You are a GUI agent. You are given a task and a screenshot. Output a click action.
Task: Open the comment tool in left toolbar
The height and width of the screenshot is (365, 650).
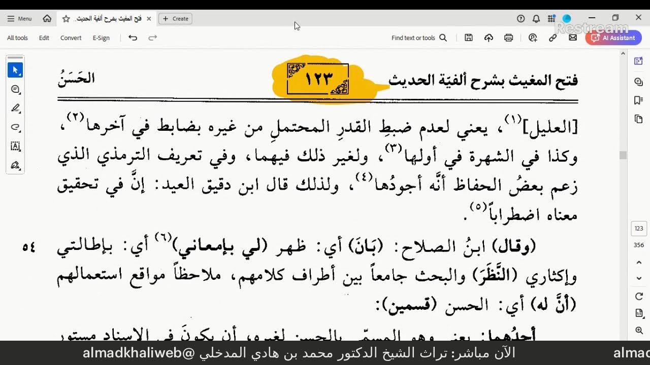(15, 89)
